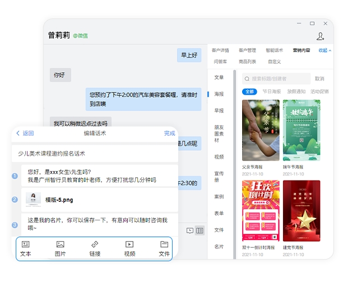Image resolution: width=343 pixels, height=282 pixels.
Task: Click the 端午节海报 title text
Action: coord(293,167)
